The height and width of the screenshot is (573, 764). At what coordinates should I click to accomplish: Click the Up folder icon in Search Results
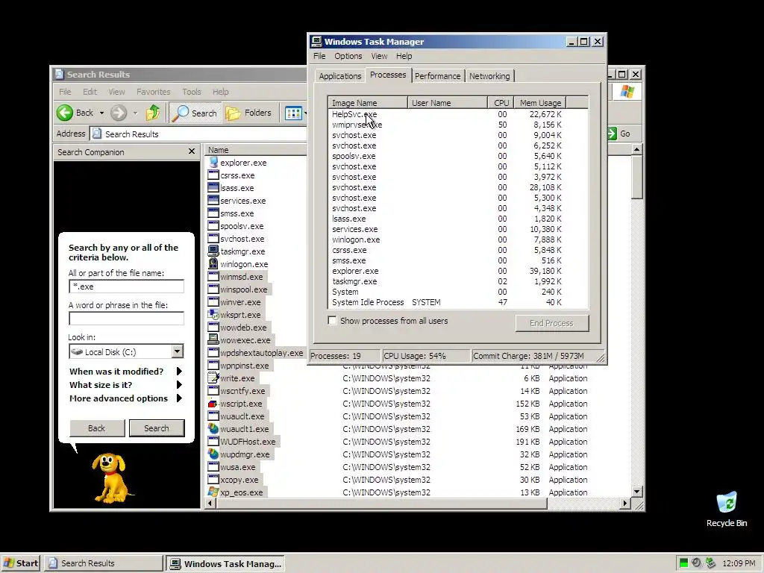[x=153, y=113]
